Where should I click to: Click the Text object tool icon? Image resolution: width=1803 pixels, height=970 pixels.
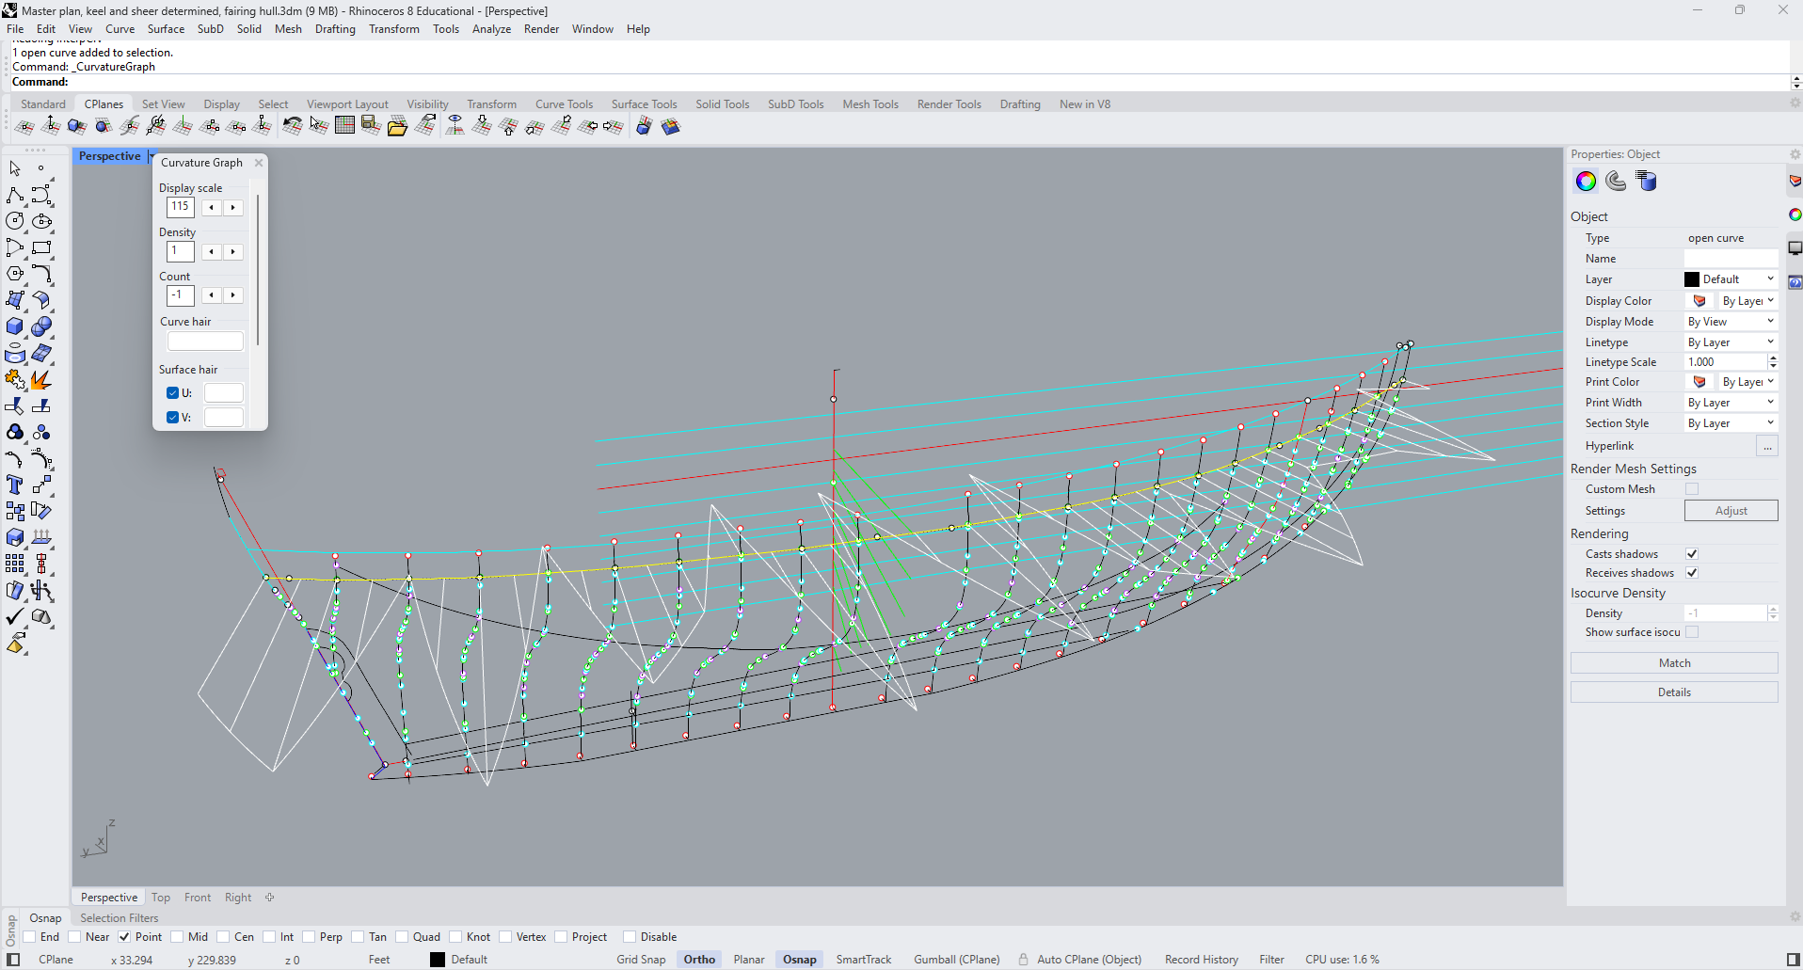(x=15, y=485)
